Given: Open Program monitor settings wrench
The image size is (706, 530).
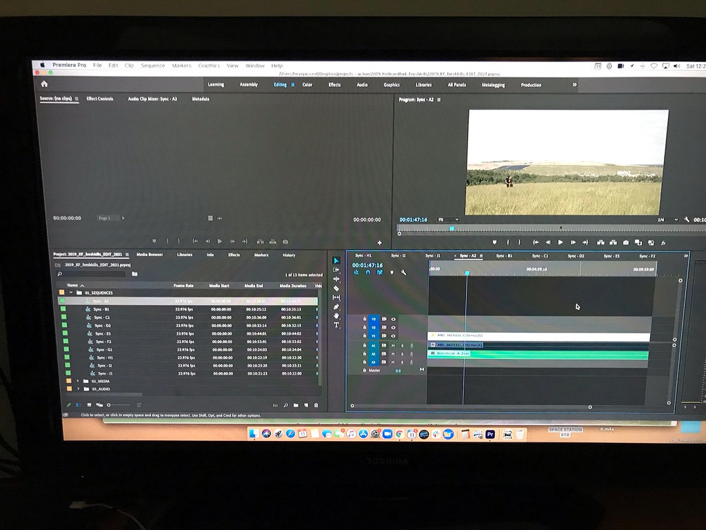Looking at the screenshot, I should coord(687,219).
